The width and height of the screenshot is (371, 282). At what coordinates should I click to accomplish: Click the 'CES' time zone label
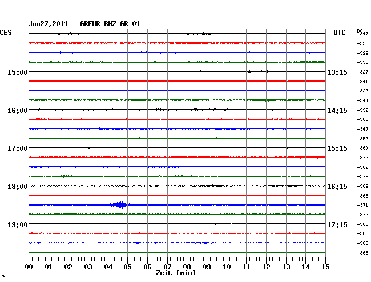pyautogui.click(x=6, y=33)
